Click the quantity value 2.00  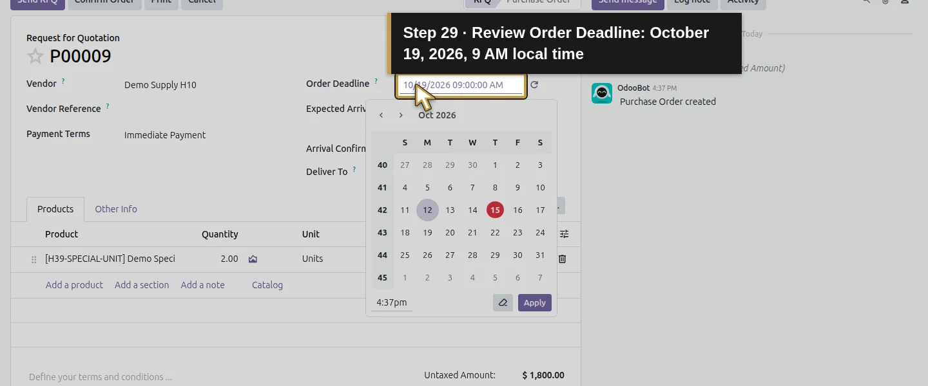[x=229, y=259]
